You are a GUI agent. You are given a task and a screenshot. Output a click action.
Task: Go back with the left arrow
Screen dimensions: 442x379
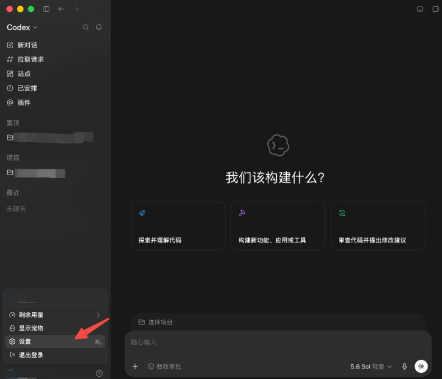click(x=61, y=9)
